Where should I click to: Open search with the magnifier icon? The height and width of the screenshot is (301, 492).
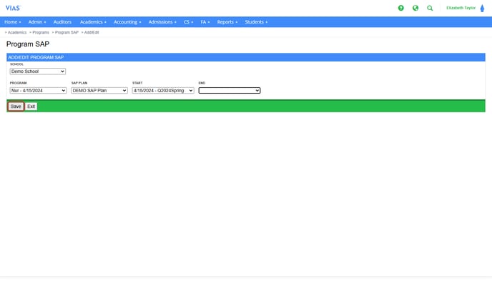click(430, 8)
